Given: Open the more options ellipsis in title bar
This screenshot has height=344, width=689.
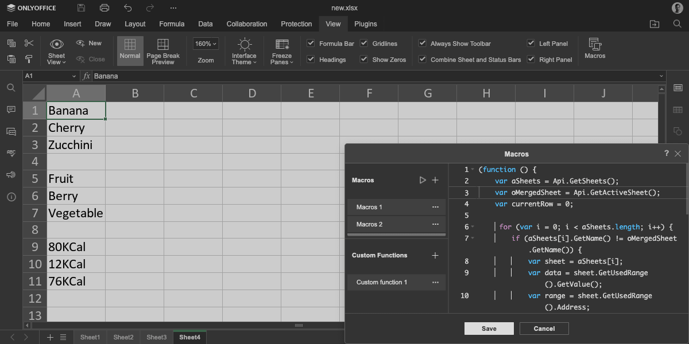Looking at the screenshot, I should [x=173, y=8].
